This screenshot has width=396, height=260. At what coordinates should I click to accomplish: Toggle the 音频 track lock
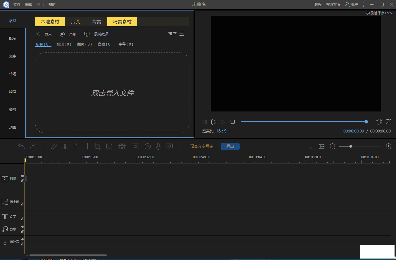point(23,231)
